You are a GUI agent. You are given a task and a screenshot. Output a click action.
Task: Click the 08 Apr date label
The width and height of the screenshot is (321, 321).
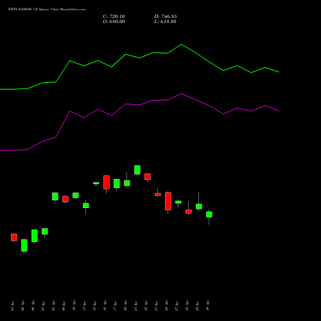[53, 306]
